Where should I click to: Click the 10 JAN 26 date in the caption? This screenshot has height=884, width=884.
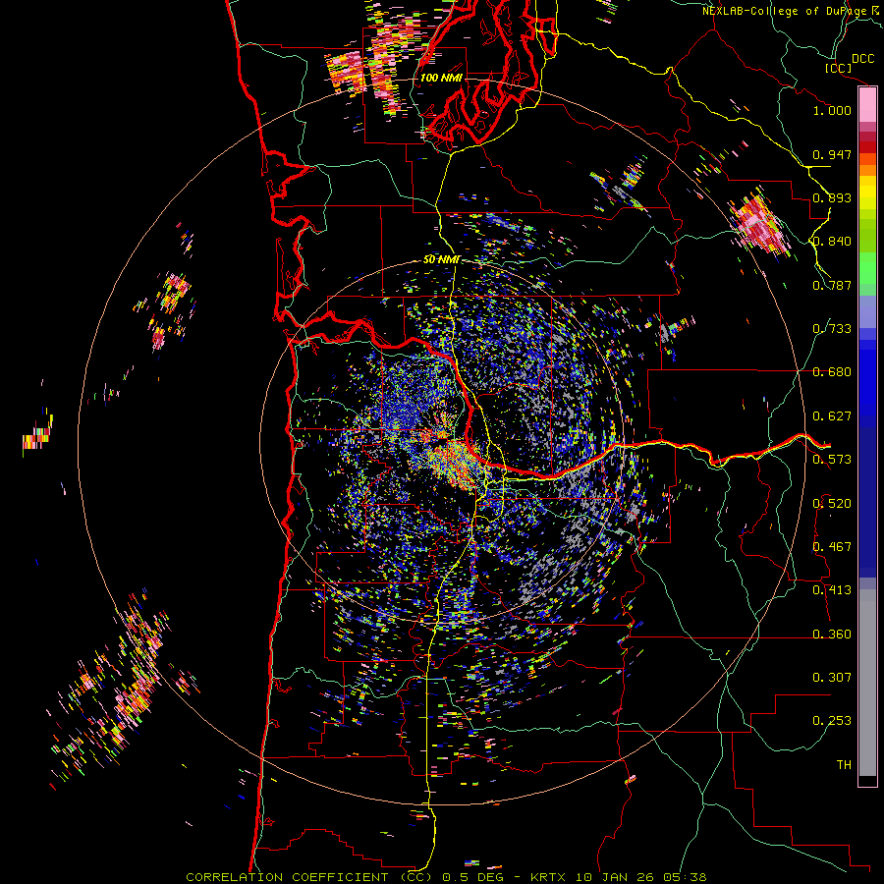[616, 877]
